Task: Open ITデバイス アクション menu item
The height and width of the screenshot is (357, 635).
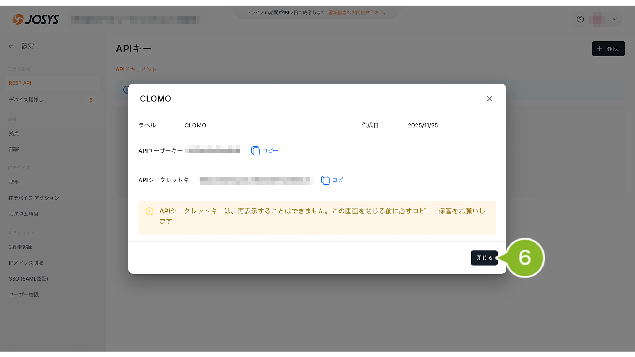Action: coord(34,198)
